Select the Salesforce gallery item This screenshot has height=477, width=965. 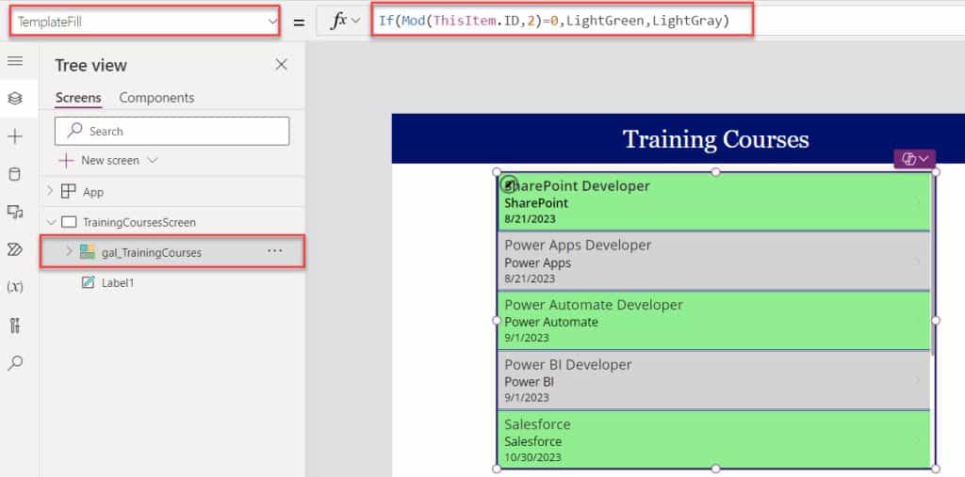714,439
